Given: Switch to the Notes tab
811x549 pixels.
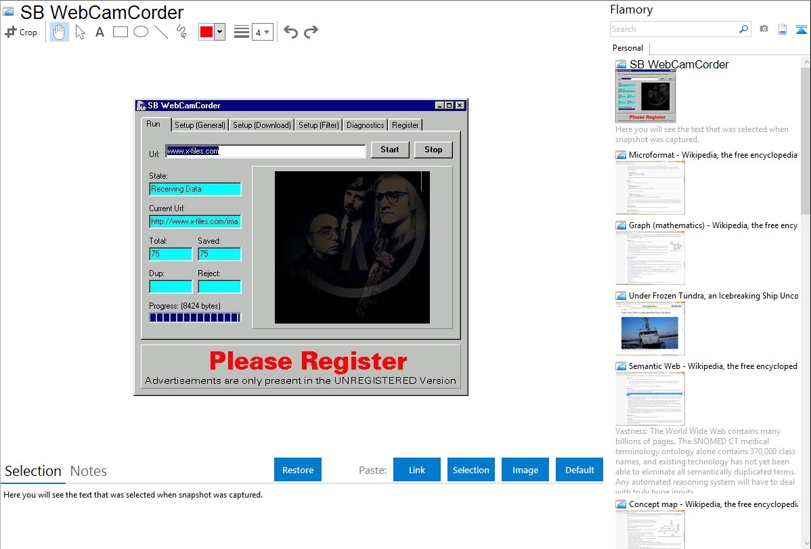Looking at the screenshot, I should tap(89, 471).
